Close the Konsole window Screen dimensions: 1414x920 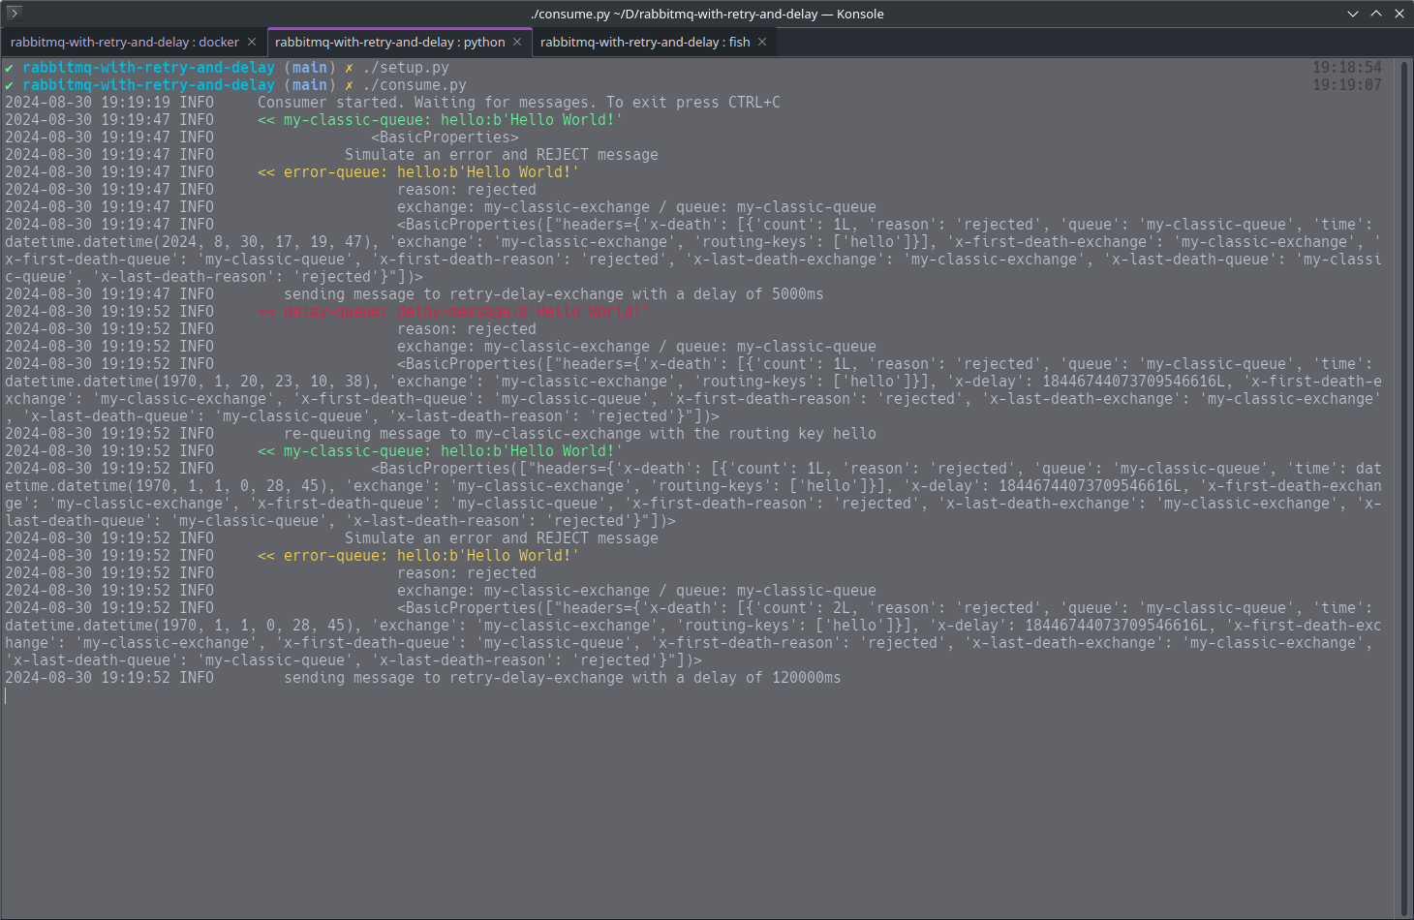(1399, 14)
